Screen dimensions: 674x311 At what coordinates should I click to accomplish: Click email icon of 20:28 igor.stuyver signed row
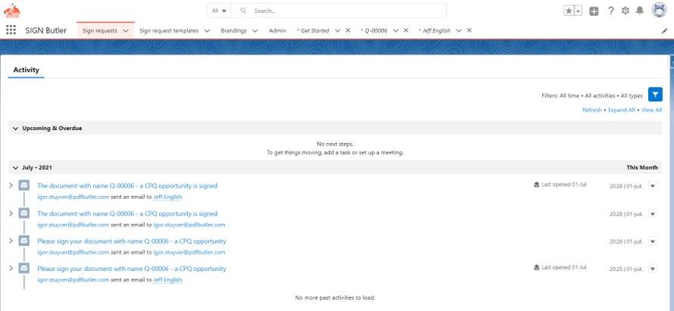tap(24, 213)
